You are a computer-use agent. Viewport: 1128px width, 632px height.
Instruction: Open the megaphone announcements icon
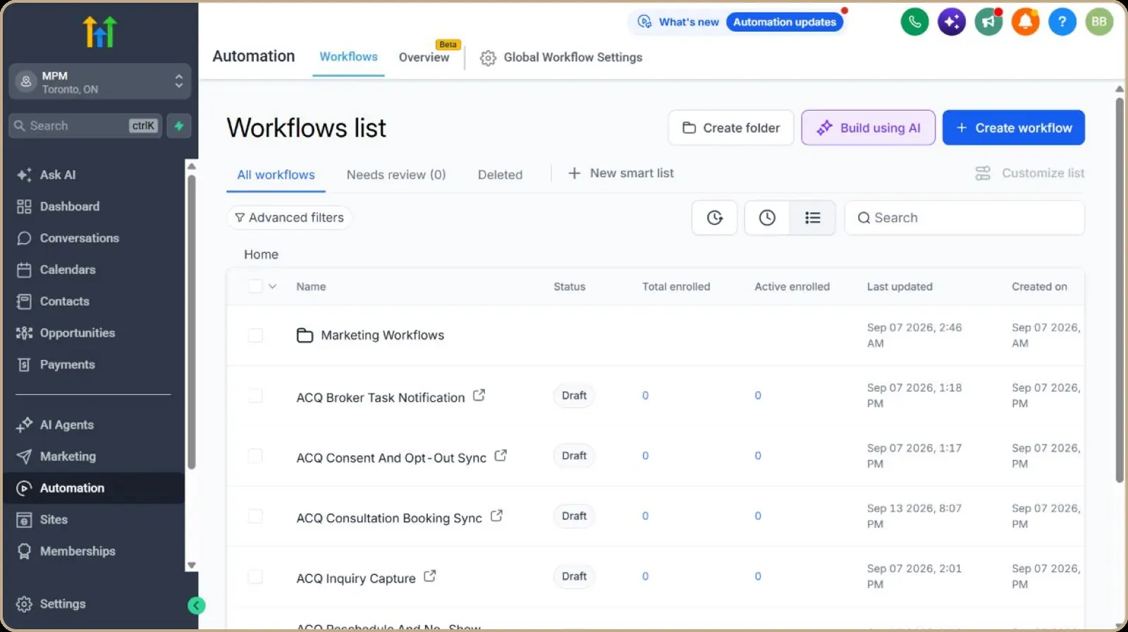point(988,22)
